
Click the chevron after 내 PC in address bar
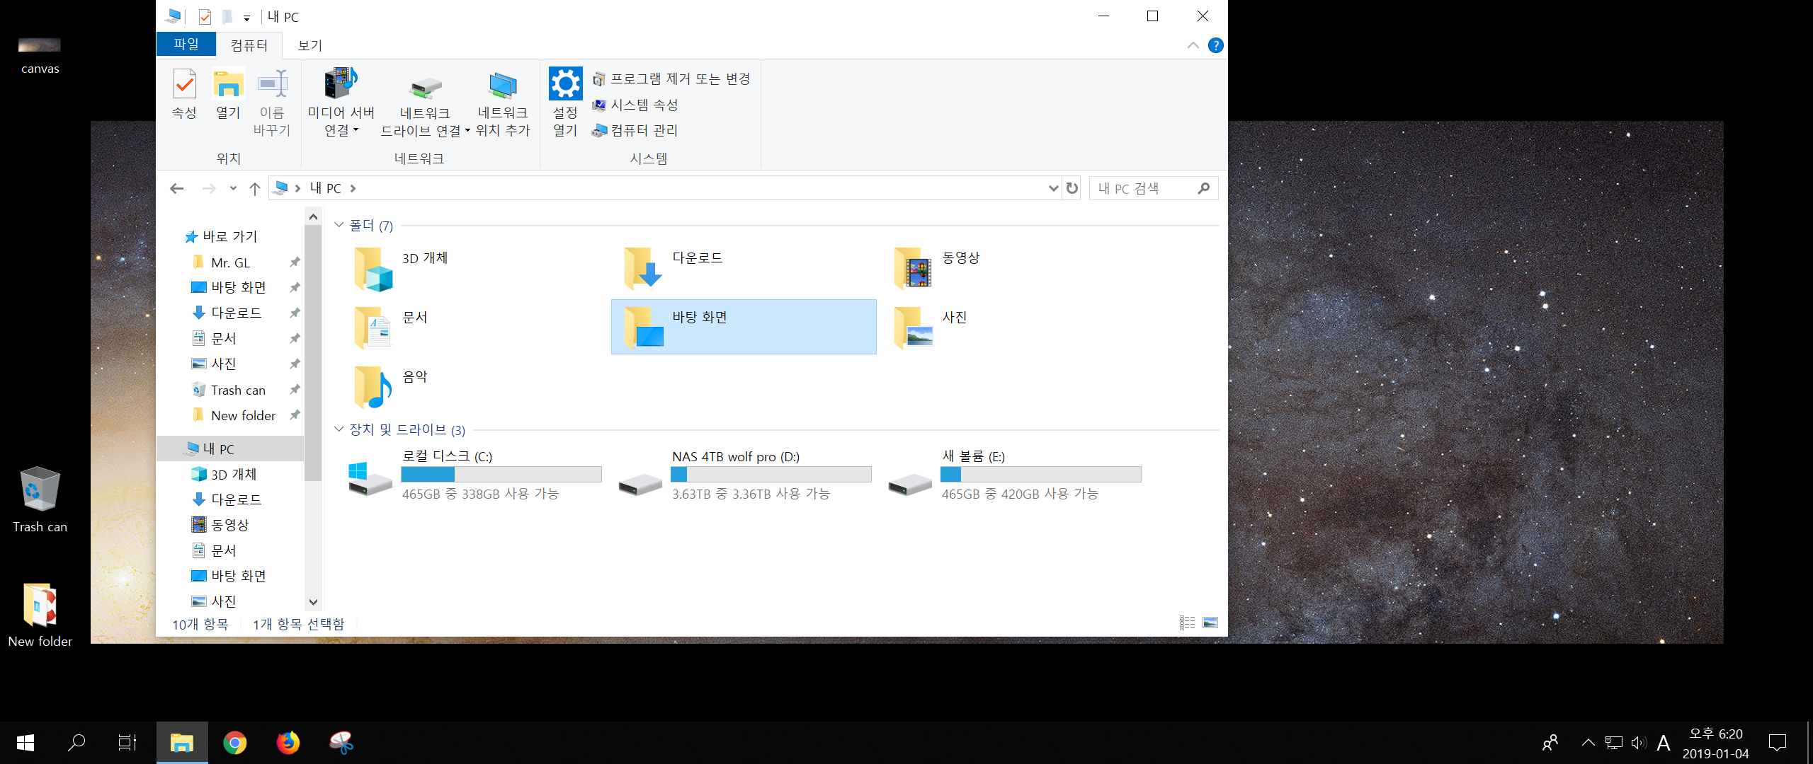353,188
